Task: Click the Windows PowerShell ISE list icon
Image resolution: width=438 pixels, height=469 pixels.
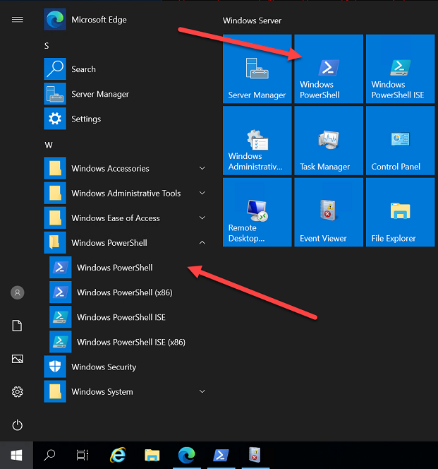Action: [x=61, y=317]
